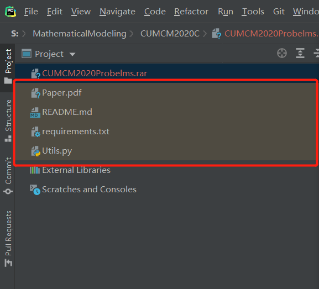Open the Navigate menu

click(x=117, y=12)
